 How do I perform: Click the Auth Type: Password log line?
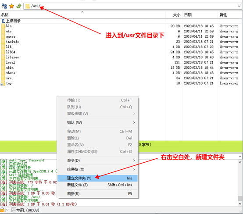22,160
